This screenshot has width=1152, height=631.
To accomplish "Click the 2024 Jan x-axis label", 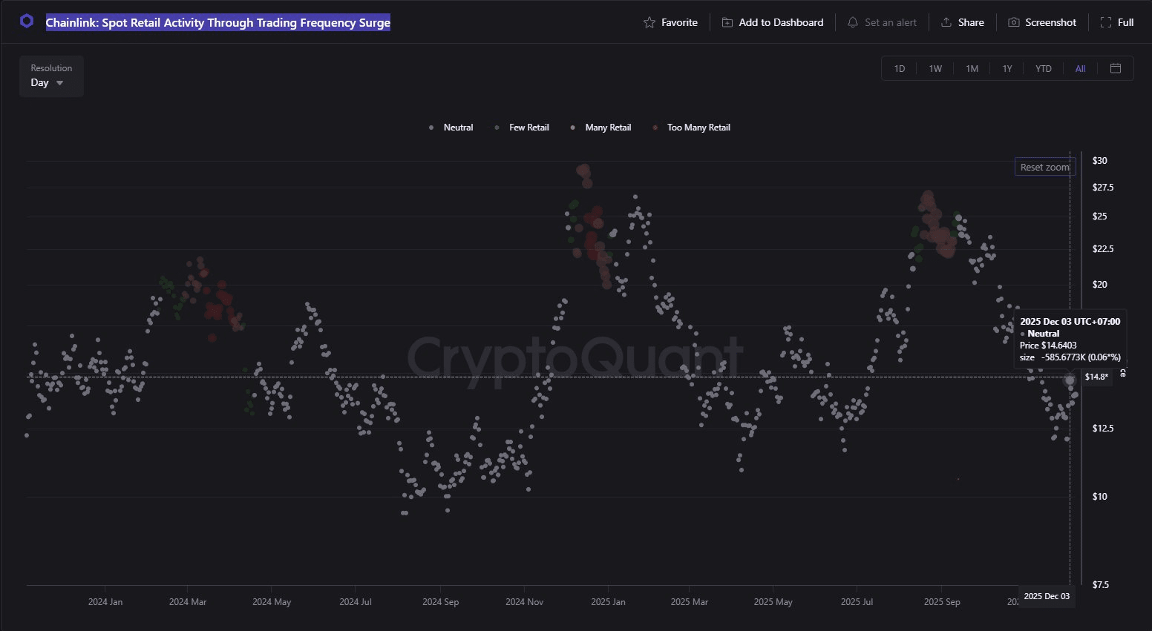I will 105,602.
